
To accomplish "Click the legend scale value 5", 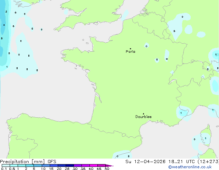I will pos(34,169).
